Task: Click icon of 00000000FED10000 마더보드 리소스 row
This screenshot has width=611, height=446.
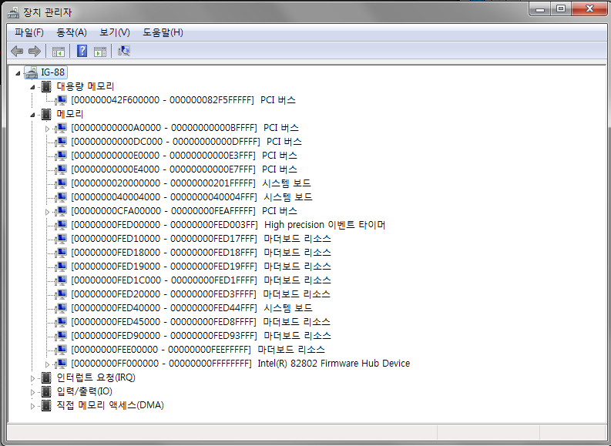Action: click(x=61, y=239)
